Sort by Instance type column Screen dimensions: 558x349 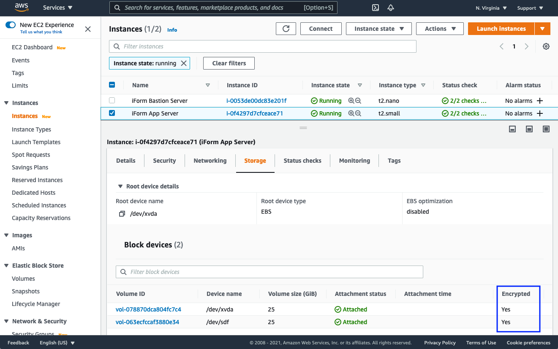pyautogui.click(x=423, y=85)
